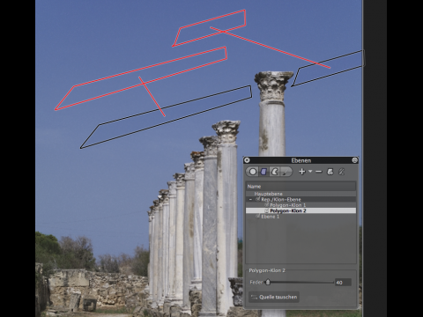
Task: Select the brush tool in Ebenen panel
Action: (286, 172)
